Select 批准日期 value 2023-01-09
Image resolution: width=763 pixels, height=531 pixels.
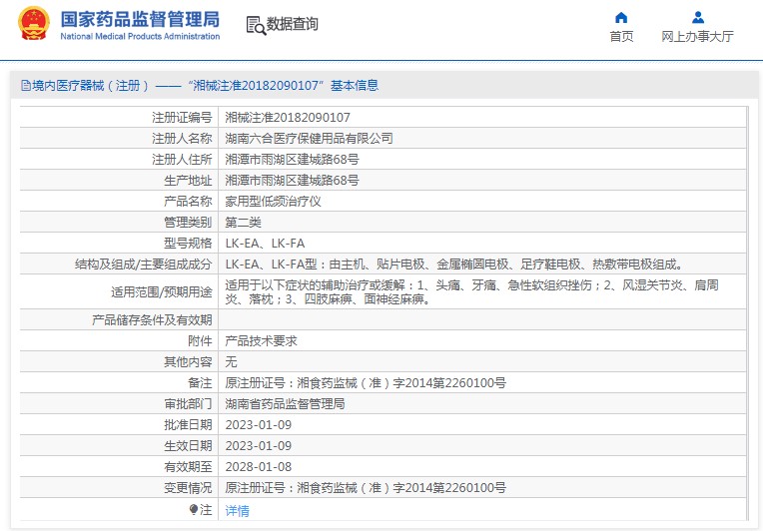point(259,424)
